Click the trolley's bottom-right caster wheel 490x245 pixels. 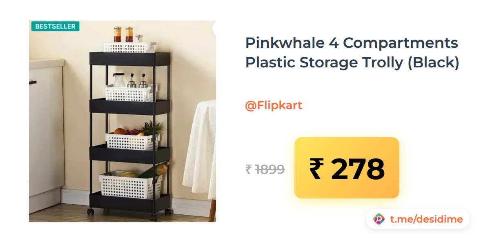(x=167, y=212)
